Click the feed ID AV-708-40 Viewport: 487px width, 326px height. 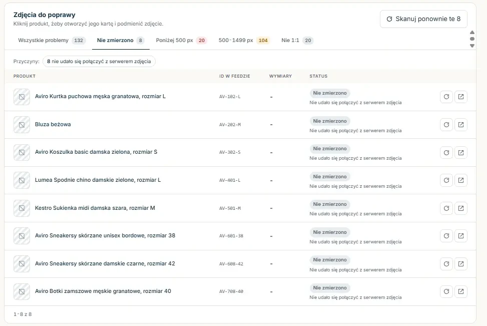(x=231, y=291)
